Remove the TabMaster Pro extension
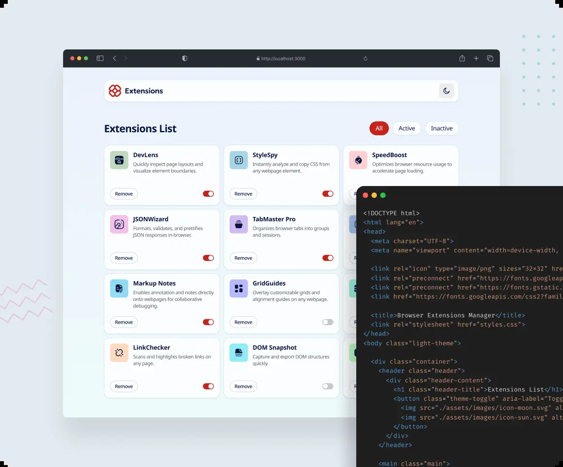The image size is (563, 467). (243, 258)
